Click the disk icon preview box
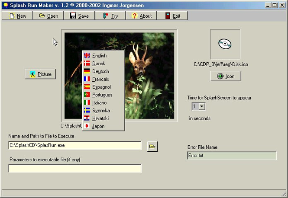The width and height of the screenshot is (288, 198). point(225,44)
